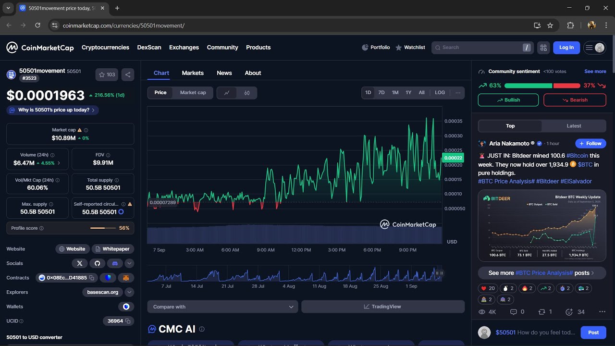
Task: Open chart more options ellipsis
Action: 458,93
